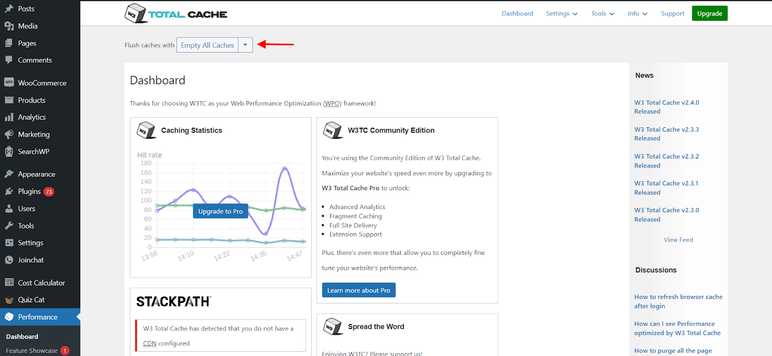Image resolution: width=772 pixels, height=356 pixels.
Task: Open the flush caches dropdown arrow
Action: coord(245,45)
